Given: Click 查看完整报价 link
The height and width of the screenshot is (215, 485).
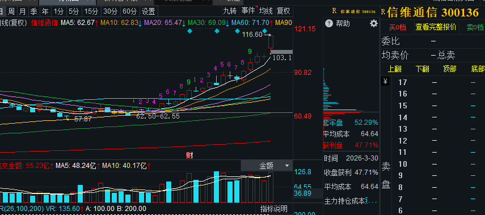Looking at the screenshot, I should [436, 27].
